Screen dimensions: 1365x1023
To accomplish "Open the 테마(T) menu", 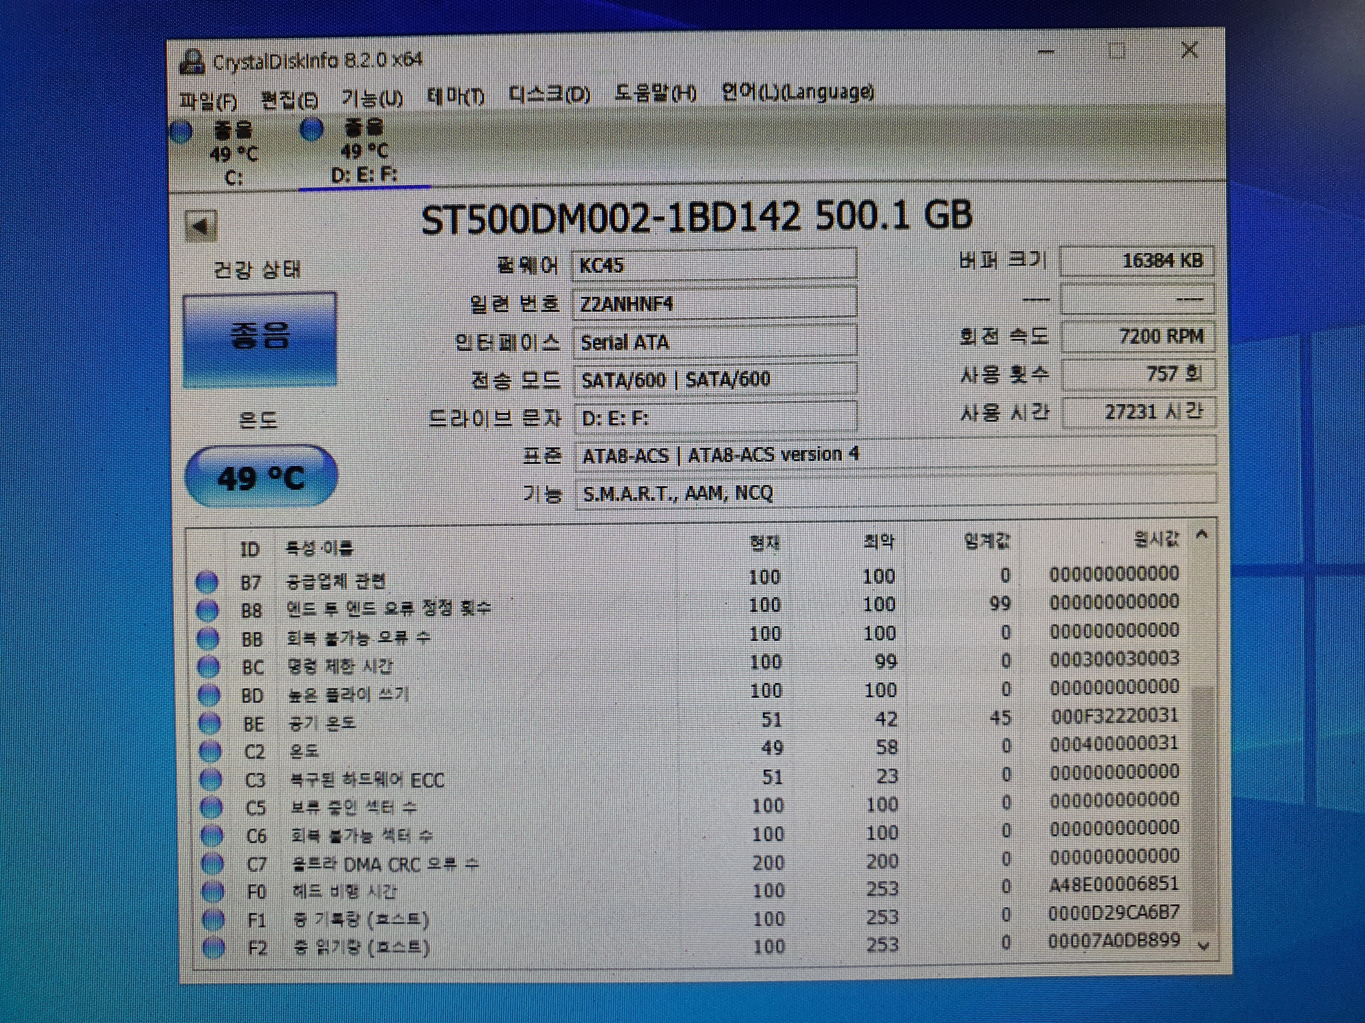I will pyautogui.click(x=455, y=96).
